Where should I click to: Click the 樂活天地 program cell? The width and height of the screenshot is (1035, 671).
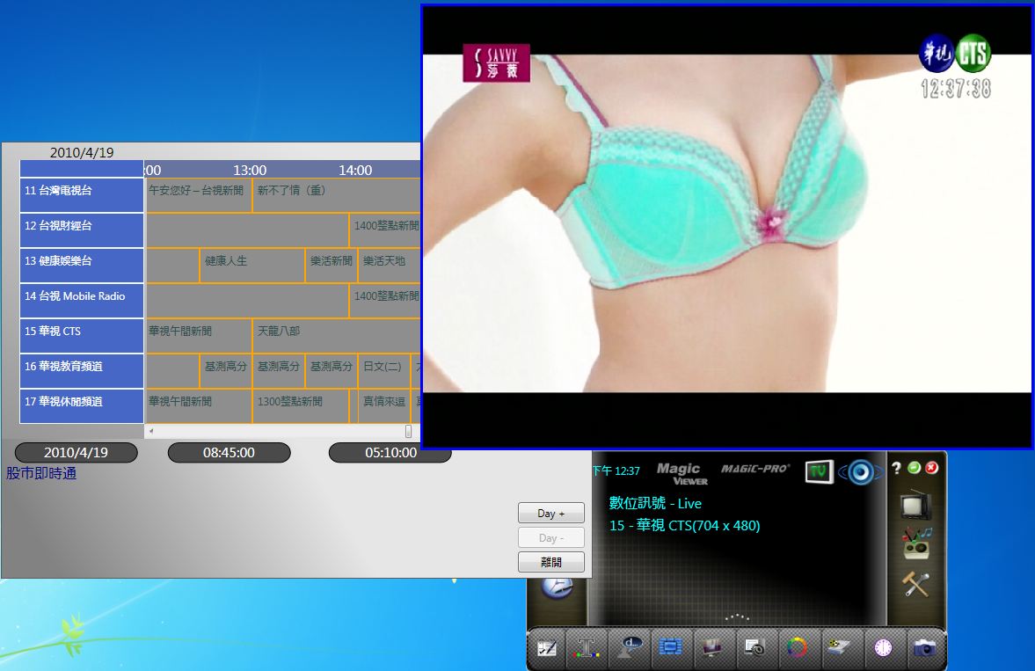pos(389,266)
